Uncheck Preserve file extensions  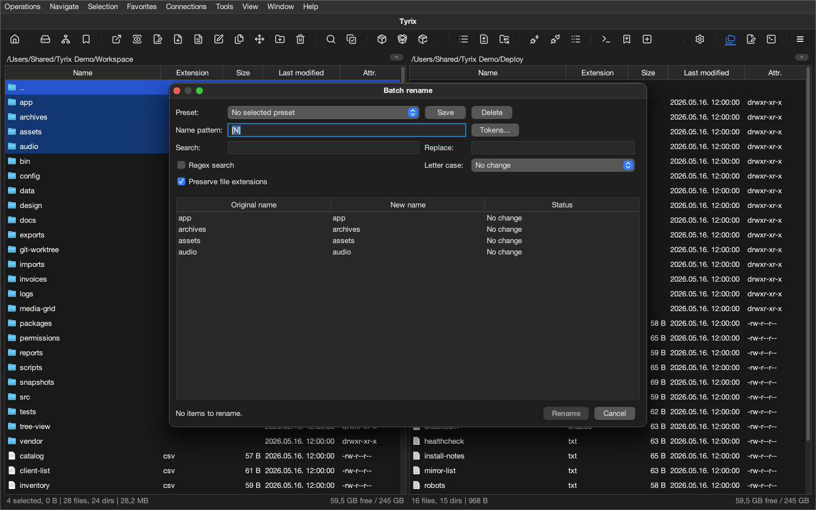tap(181, 181)
